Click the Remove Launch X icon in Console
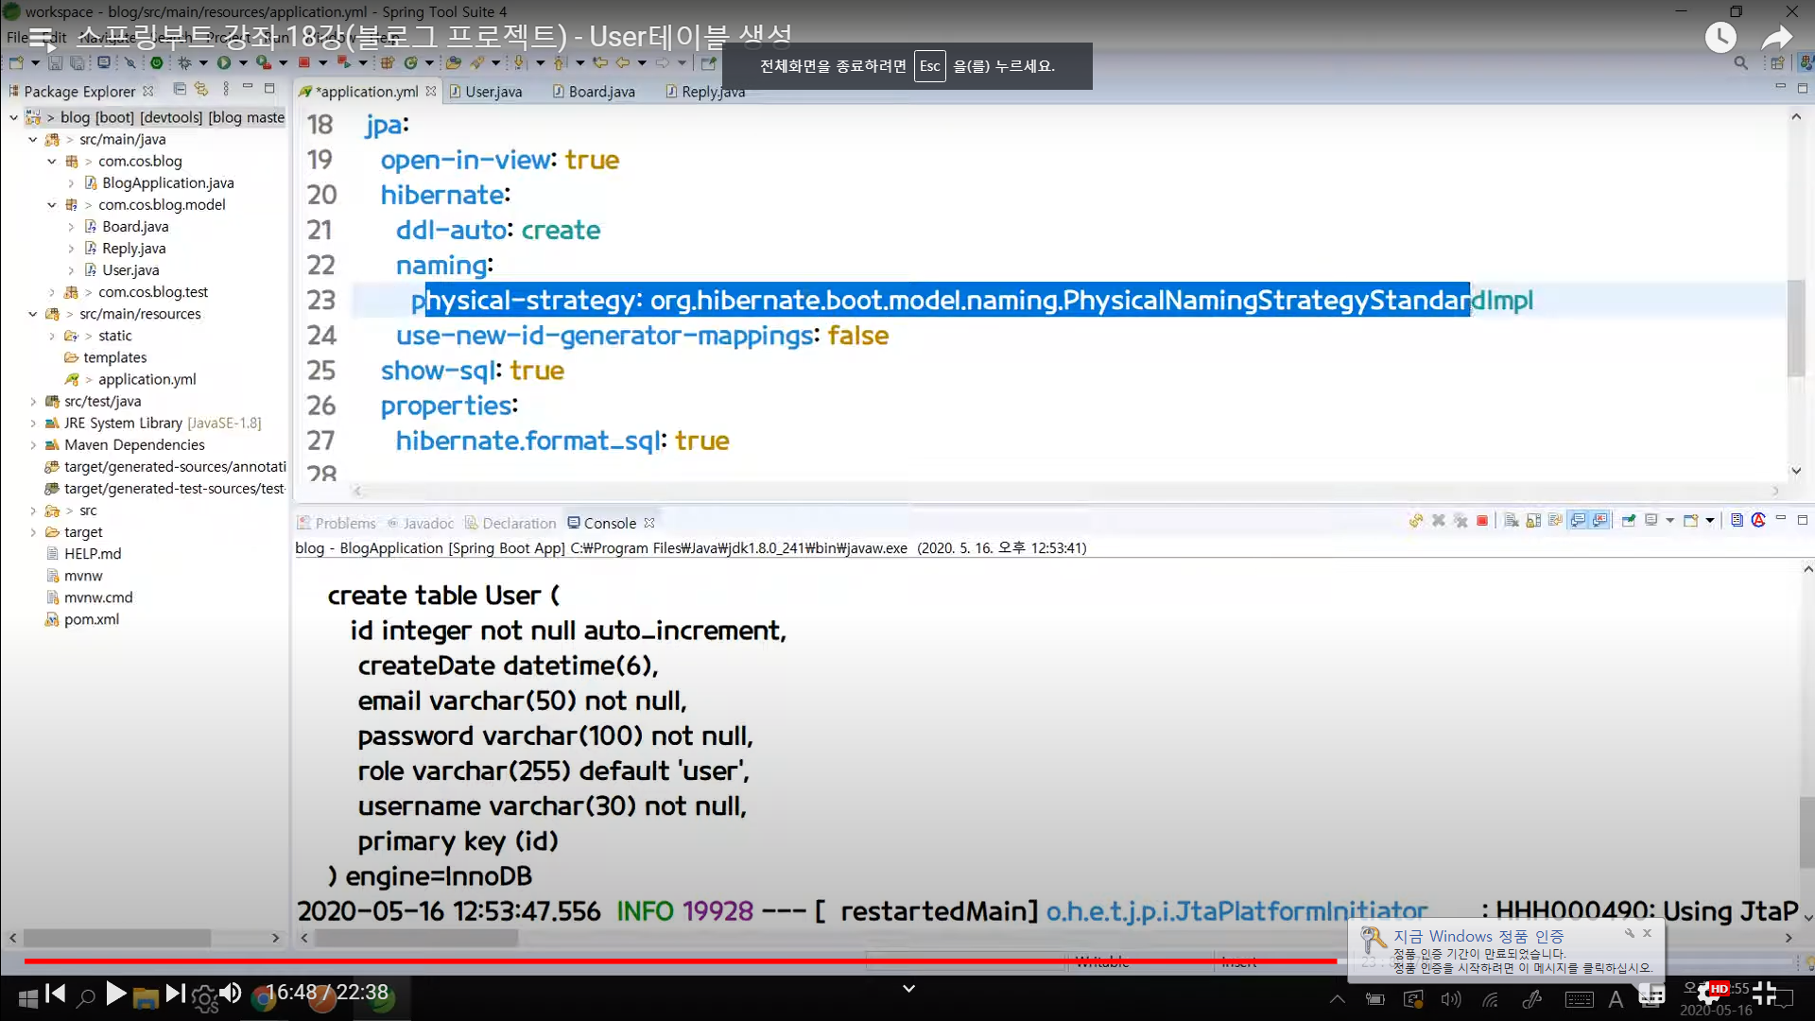The height and width of the screenshot is (1021, 1815). [1438, 521]
